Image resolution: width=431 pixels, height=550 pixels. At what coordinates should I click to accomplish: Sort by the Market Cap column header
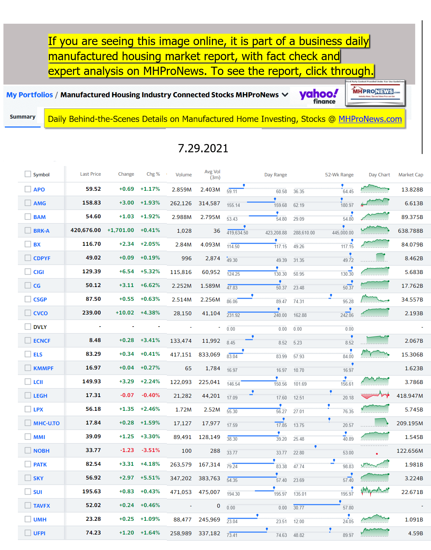[410, 175]
